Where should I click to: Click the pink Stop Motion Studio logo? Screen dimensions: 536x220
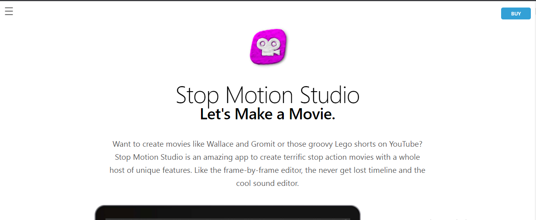[x=268, y=47]
